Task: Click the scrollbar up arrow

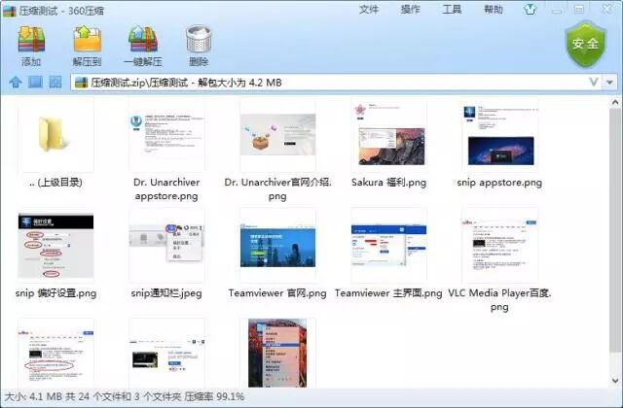Action: click(615, 102)
